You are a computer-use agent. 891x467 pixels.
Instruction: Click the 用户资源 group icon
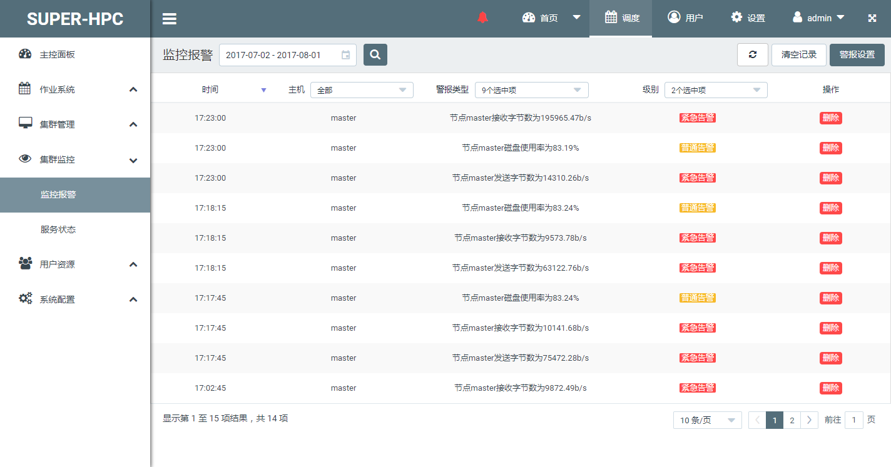point(26,263)
